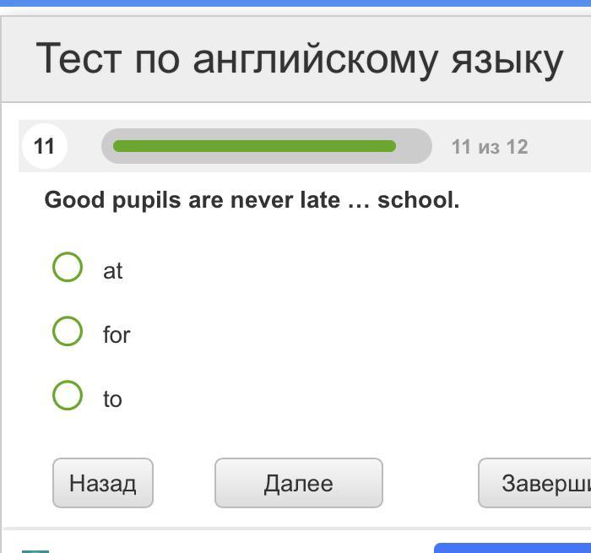The width and height of the screenshot is (591, 553).
Task: Click the round question number 11 badge
Action: coord(44,146)
